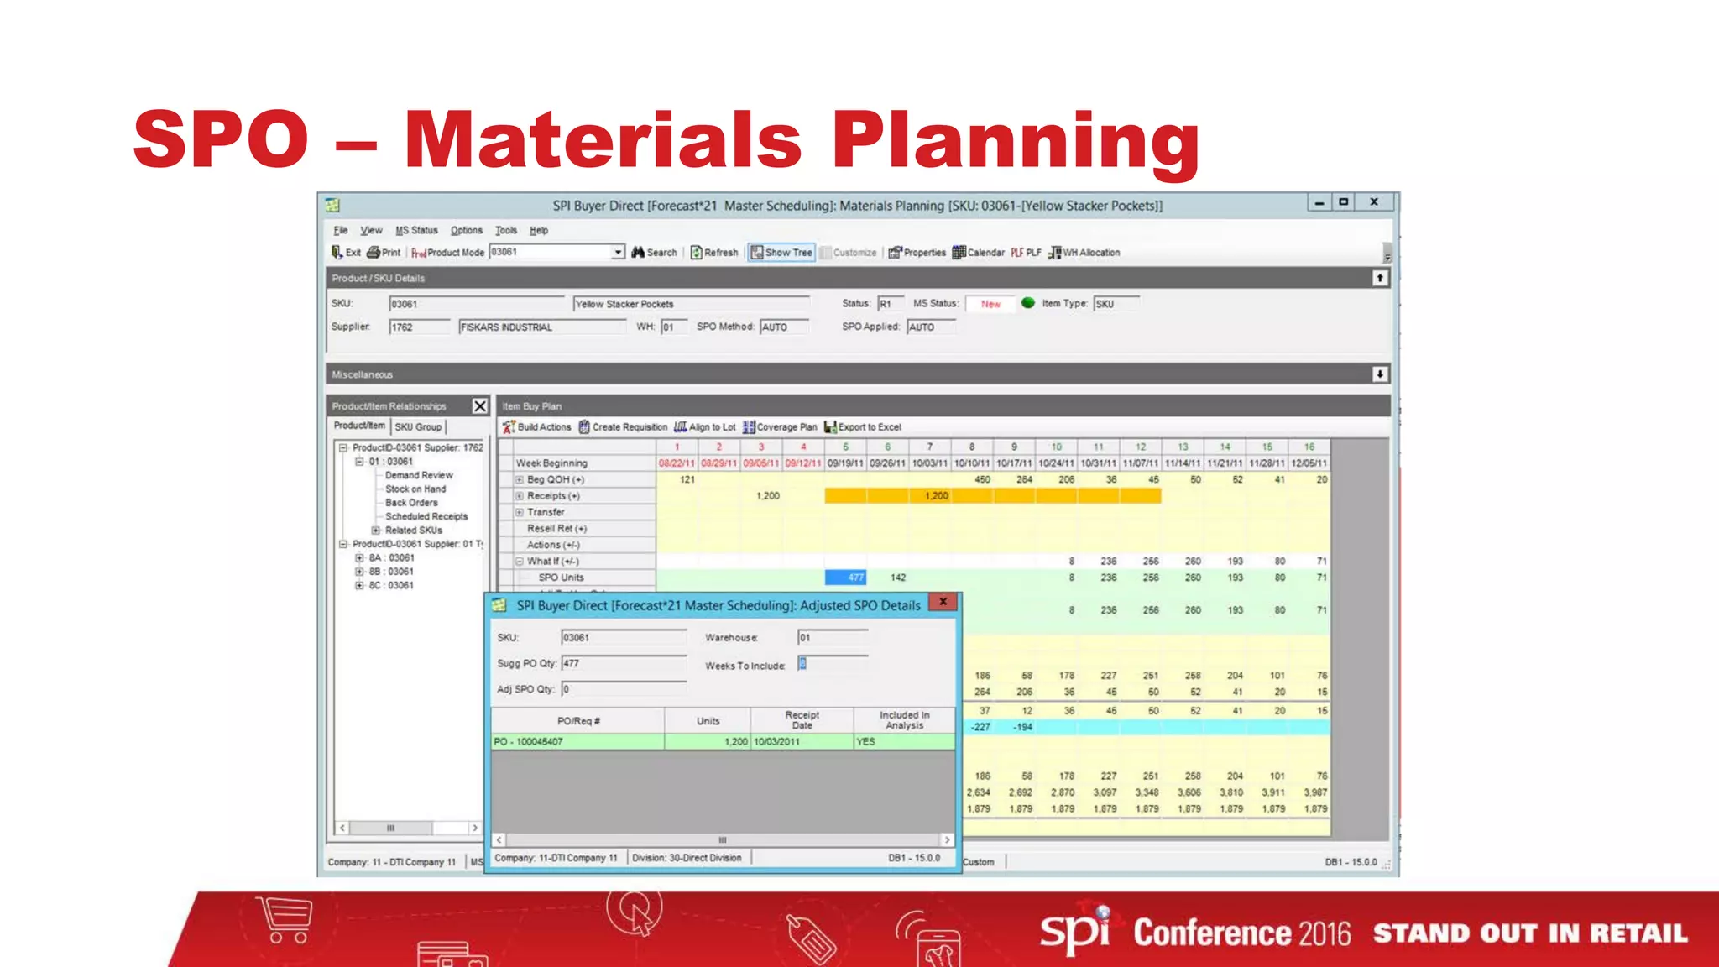Click the greyed Customize toolbar item
This screenshot has width=1719, height=967.
point(849,253)
